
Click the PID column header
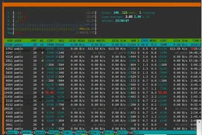[x=10, y=41]
